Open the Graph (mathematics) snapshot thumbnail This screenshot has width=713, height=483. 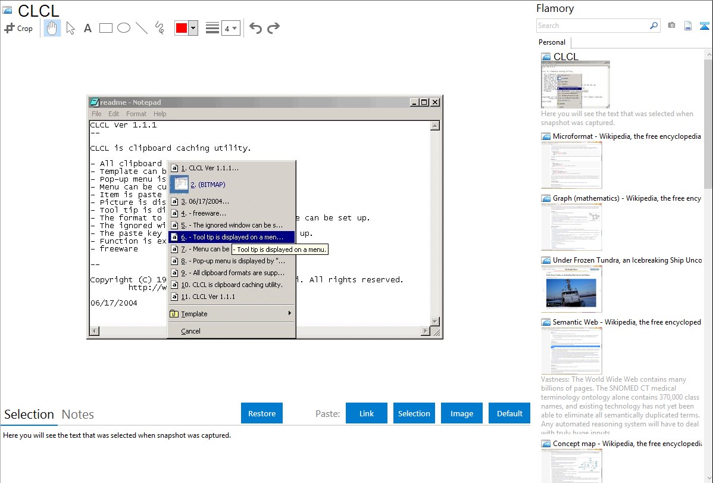pyautogui.click(x=571, y=227)
